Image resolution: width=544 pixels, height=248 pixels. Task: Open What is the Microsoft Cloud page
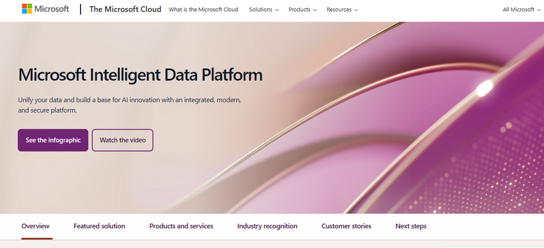click(203, 10)
